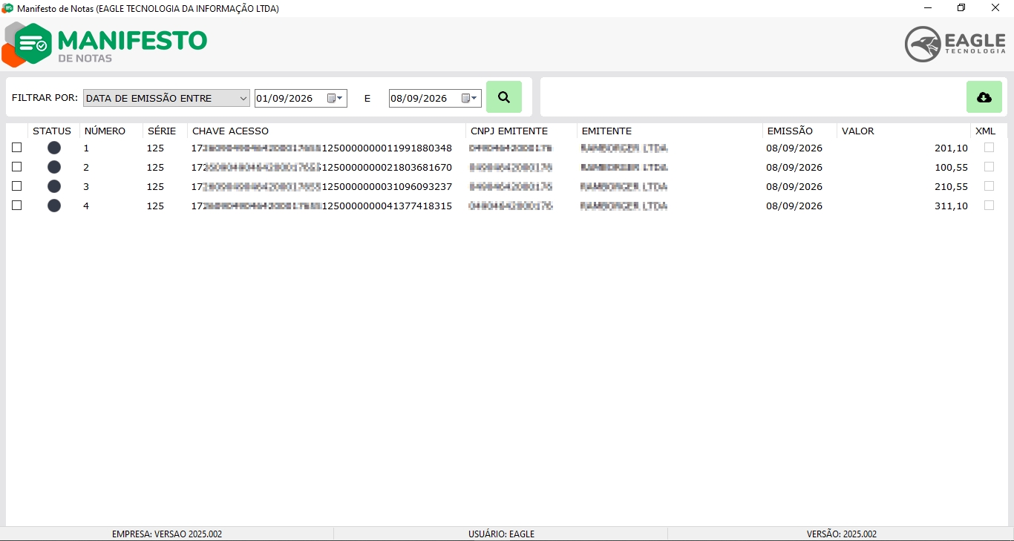Select the row checkbox for nota 3

pyautogui.click(x=17, y=186)
